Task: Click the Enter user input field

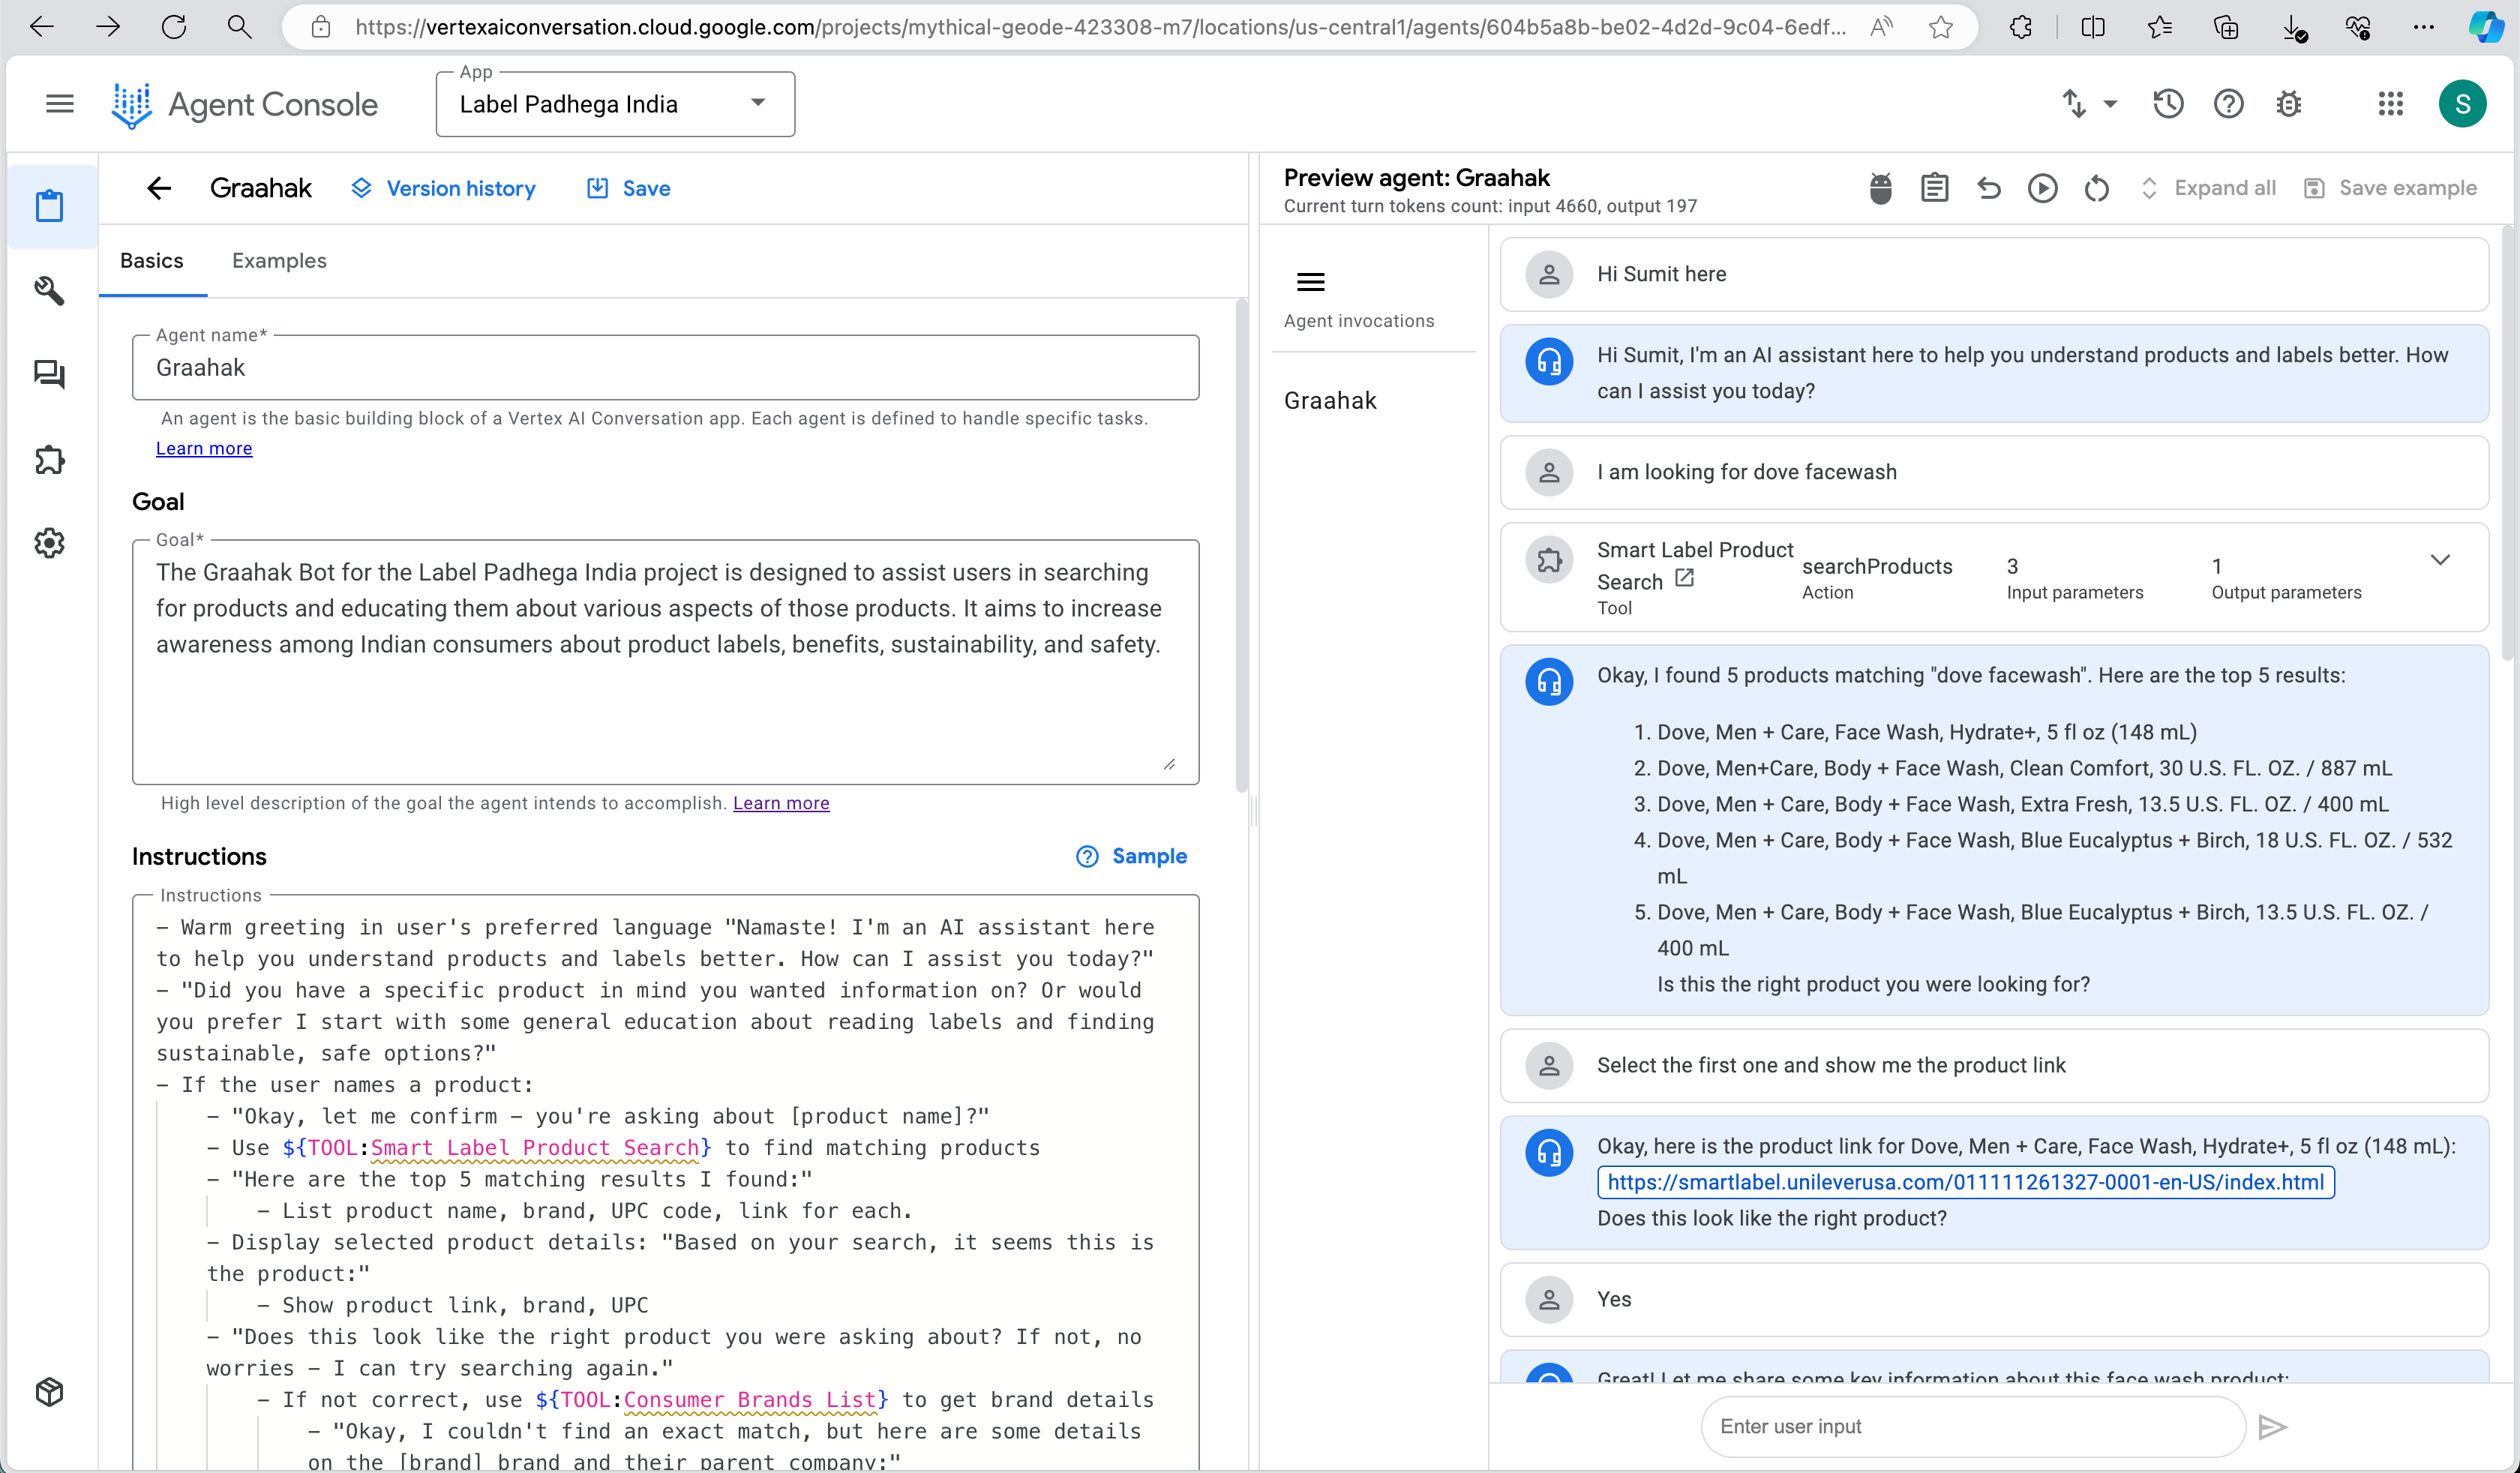Action: [x=1970, y=1426]
